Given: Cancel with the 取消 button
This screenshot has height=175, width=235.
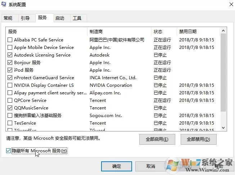Looking at the screenshot, I should point(151,166).
